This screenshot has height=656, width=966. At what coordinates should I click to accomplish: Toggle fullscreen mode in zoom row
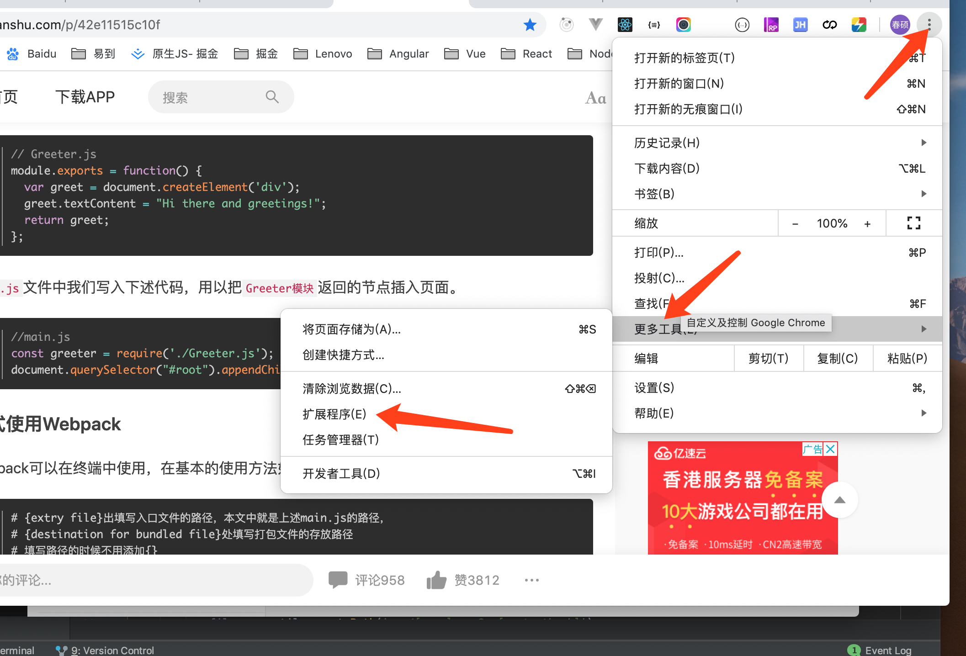[x=913, y=223]
